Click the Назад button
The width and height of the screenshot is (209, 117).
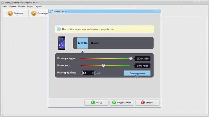(x=96, y=103)
